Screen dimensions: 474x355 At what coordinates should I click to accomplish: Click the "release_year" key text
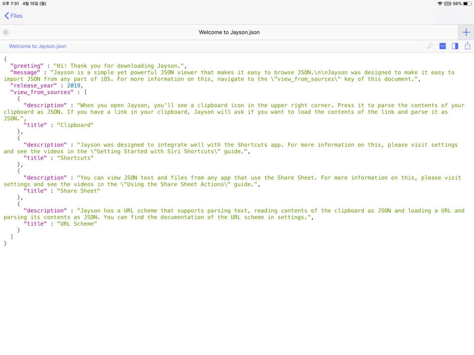[x=34, y=85]
